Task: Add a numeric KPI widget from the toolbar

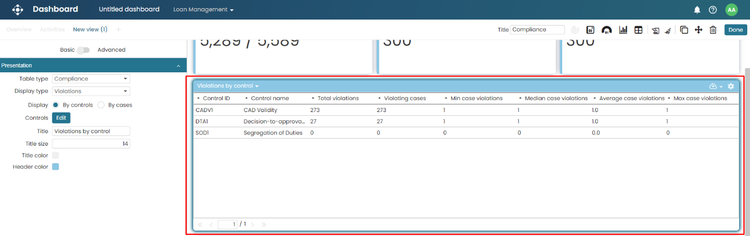Action: click(x=590, y=30)
